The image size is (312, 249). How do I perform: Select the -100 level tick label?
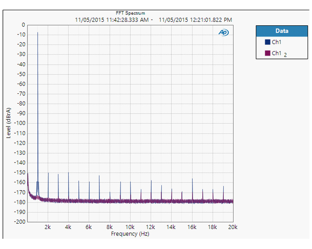click(19, 123)
